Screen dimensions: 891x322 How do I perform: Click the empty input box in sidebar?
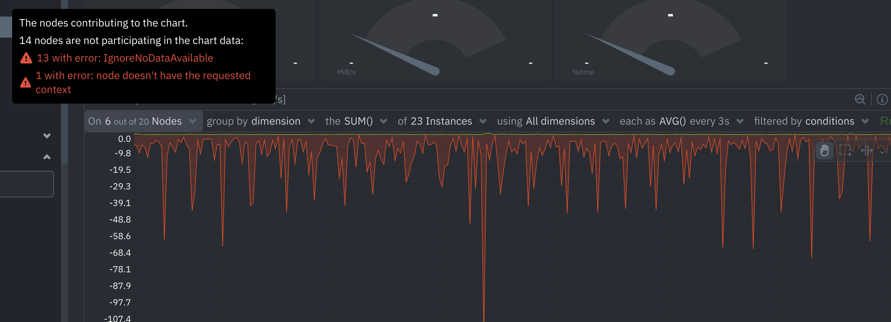[26, 184]
